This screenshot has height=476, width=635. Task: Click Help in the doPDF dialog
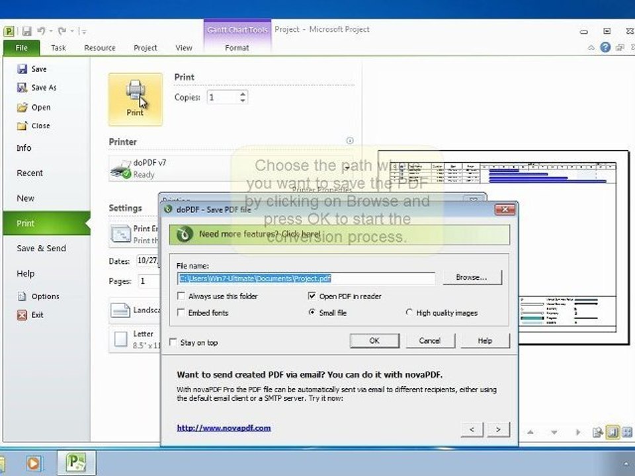point(485,341)
